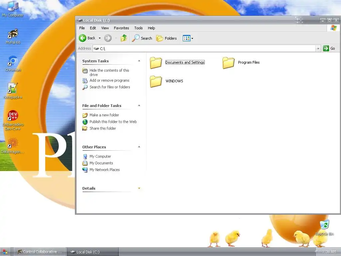Image resolution: width=341 pixels, height=256 pixels.
Task: Open the View menu
Action: click(105, 28)
